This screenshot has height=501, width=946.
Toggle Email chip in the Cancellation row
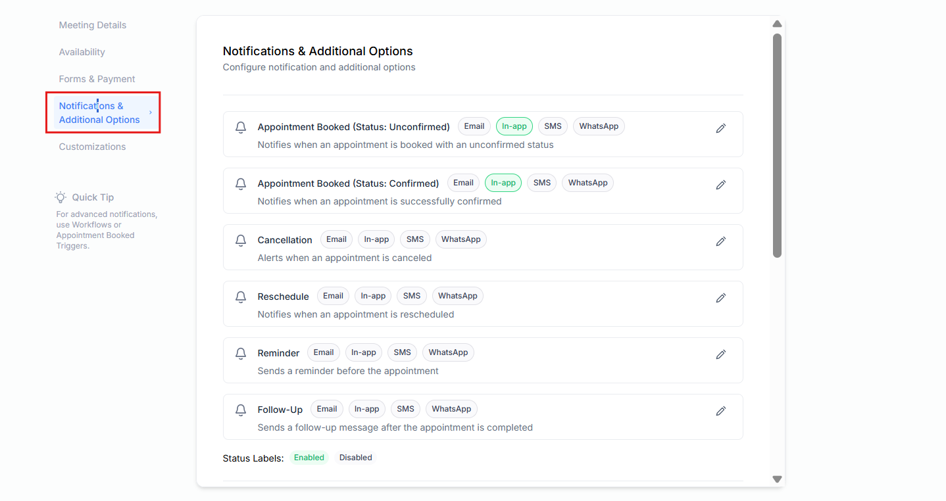336,239
